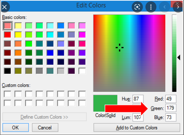Choose the pure yellow basic color swatch
The width and height of the screenshot is (184, 135).
18,35
